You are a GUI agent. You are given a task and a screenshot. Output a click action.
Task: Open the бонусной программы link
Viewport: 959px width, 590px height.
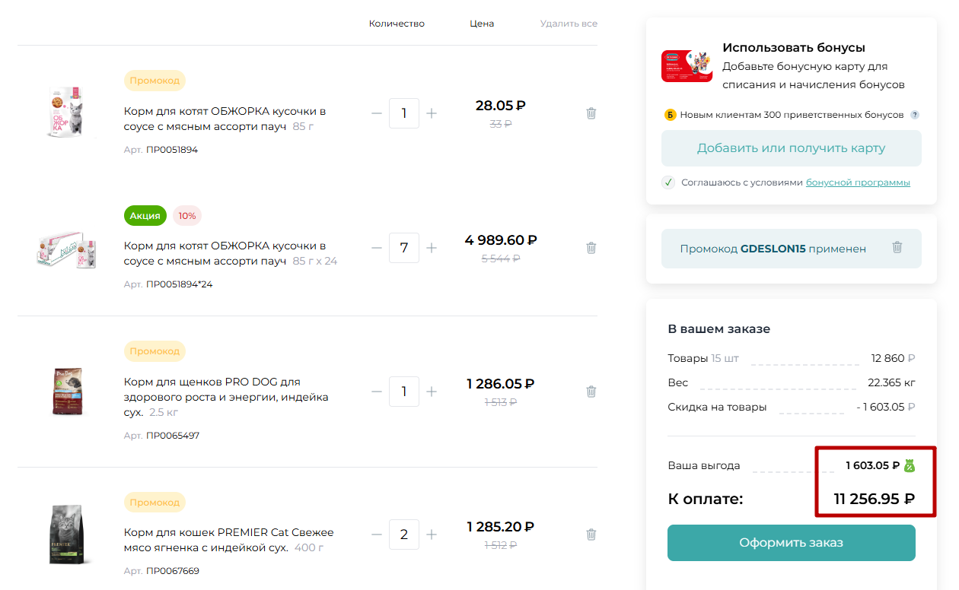point(858,182)
